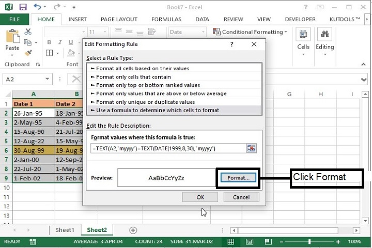Switch to the PAGE LAYOUT tab
This screenshot has width=372, height=248.
pyautogui.click(x=119, y=19)
